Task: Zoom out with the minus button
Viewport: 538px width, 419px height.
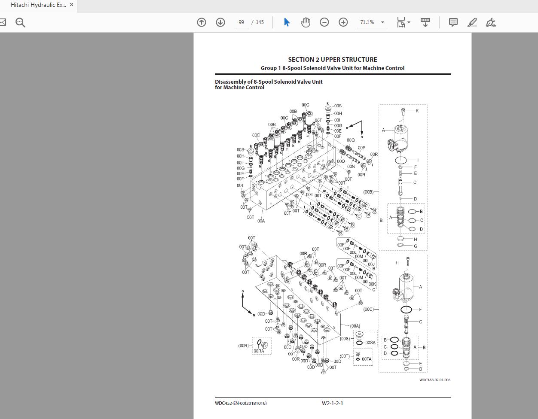Action: [x=324, y=22]
